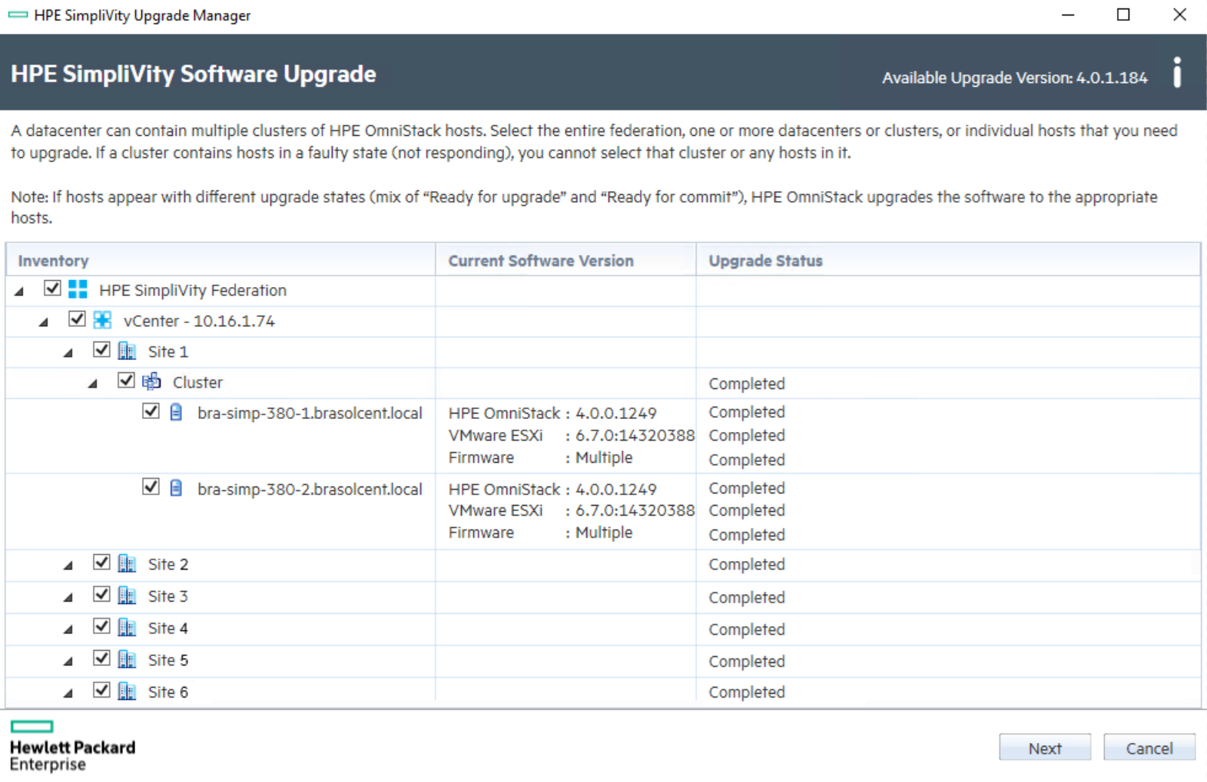1207x782 pixels.
Task: Select the bra-simp-380-2.brasolcent.local host name
Action: 310,489
